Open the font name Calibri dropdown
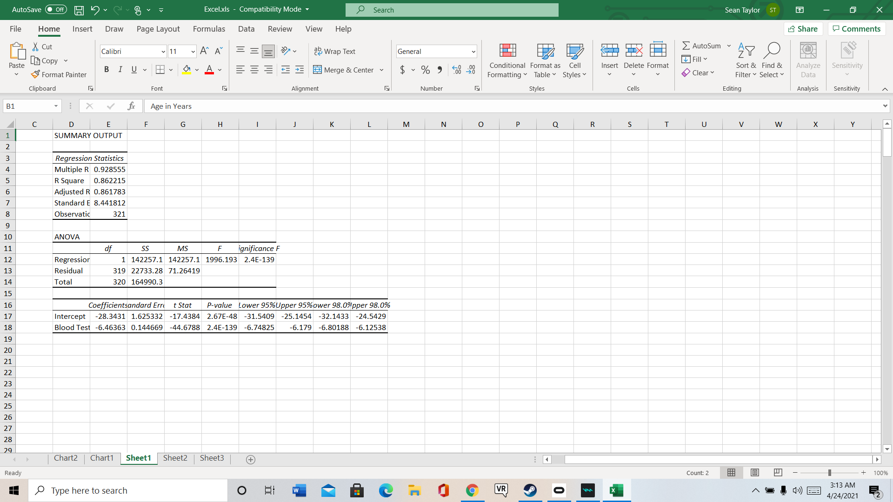The image size is (893, 502). (x=163, y=52)
